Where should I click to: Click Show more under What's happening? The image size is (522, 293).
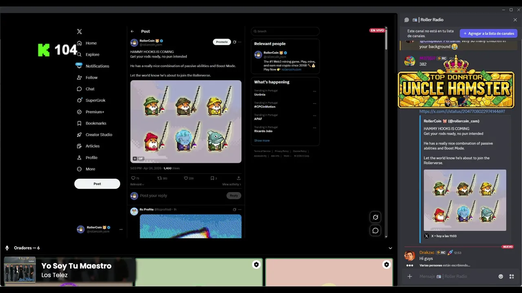pyautogui.click(x=262, y=141)
